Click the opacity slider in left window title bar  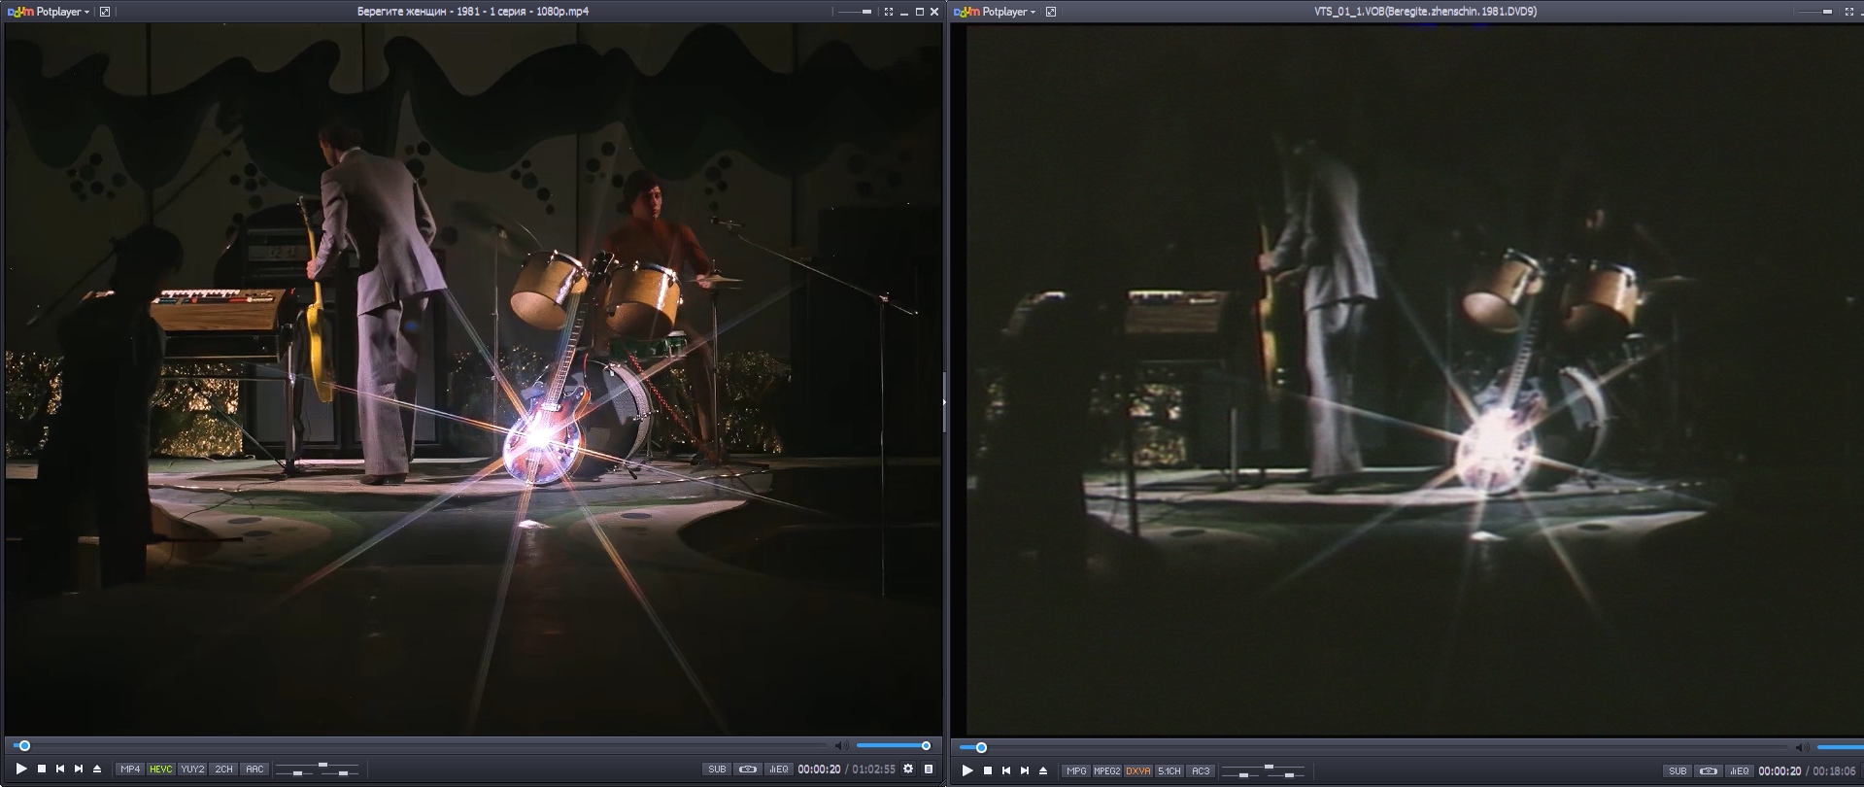coord(855,12)
